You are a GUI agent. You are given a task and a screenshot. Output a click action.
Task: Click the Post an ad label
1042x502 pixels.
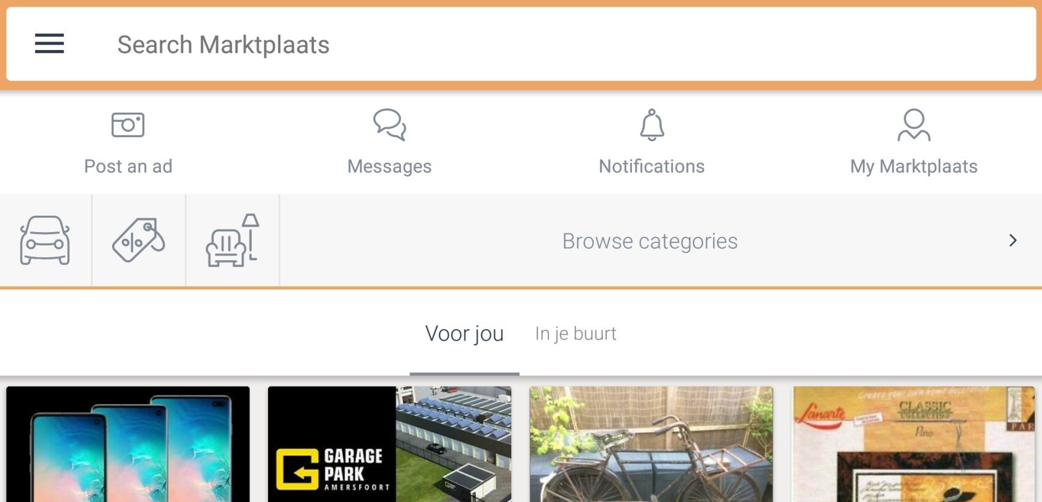pos(128,166)
